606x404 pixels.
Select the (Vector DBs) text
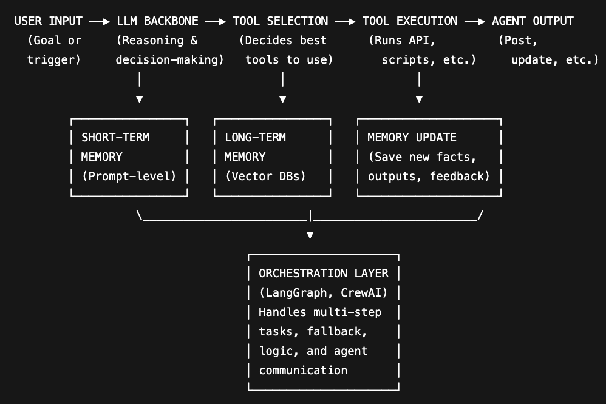tap(265, 176)
